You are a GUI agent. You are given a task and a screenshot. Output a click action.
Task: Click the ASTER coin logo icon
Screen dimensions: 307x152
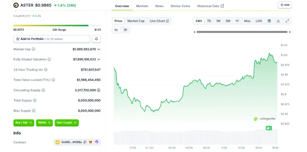[16, 5]
